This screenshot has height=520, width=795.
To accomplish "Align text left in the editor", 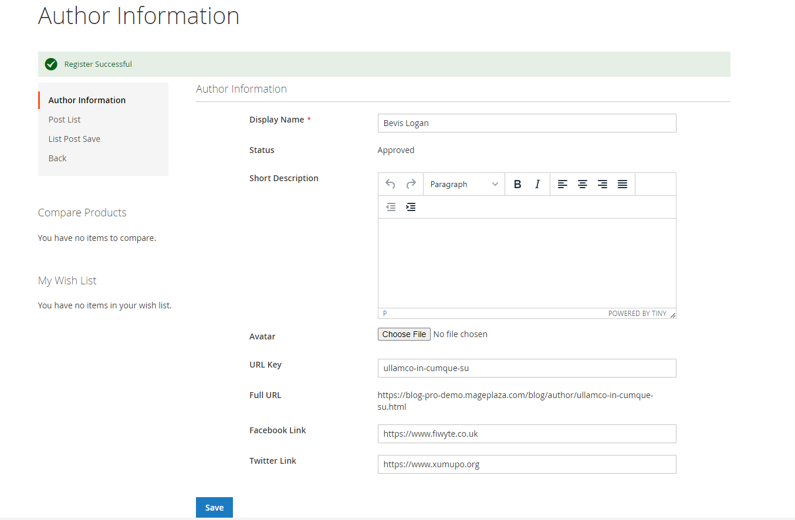I will [x=562, y=184].
